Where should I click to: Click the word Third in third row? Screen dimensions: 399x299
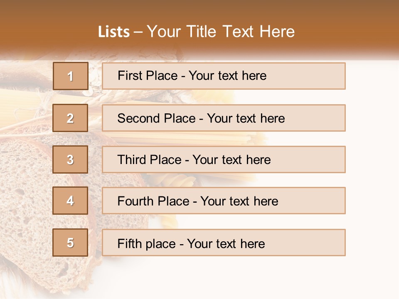pyautogui.click(x=131, y=159)
